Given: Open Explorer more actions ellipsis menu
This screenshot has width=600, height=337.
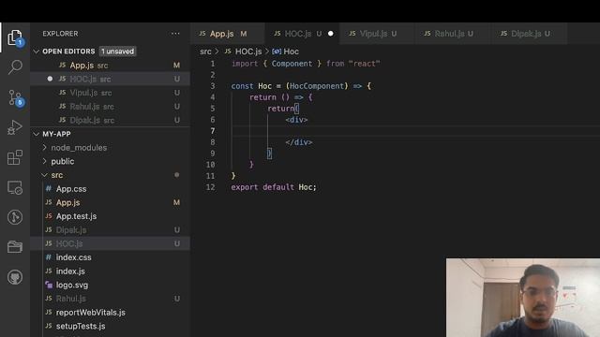Looking at the screenshot, I should click(175, 34).
